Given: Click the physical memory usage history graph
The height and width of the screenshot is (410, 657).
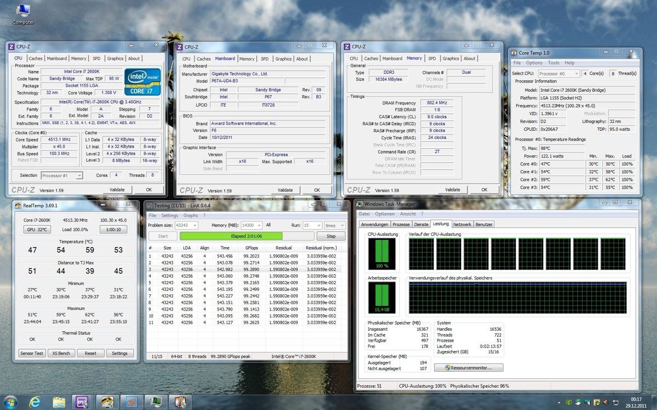Looking at the screenshot, I should pos(518,299).
